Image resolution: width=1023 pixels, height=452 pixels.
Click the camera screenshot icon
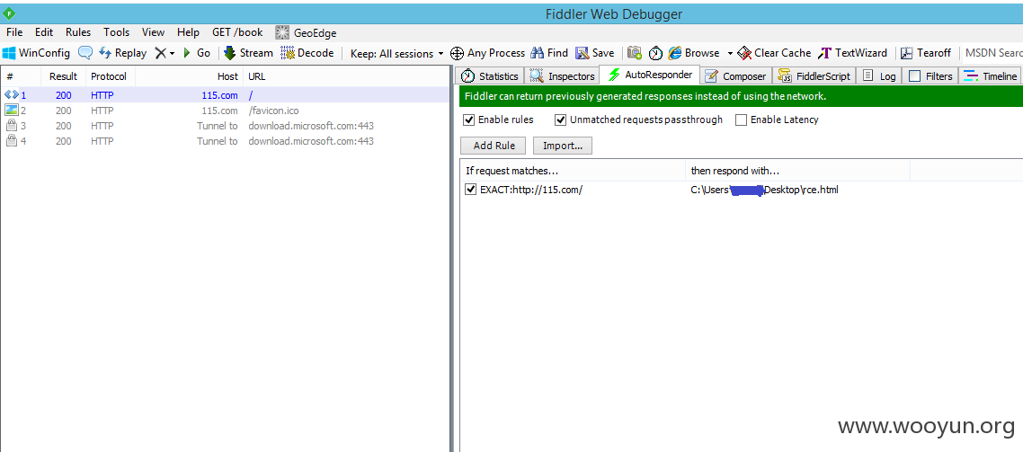tap(634, 54)
